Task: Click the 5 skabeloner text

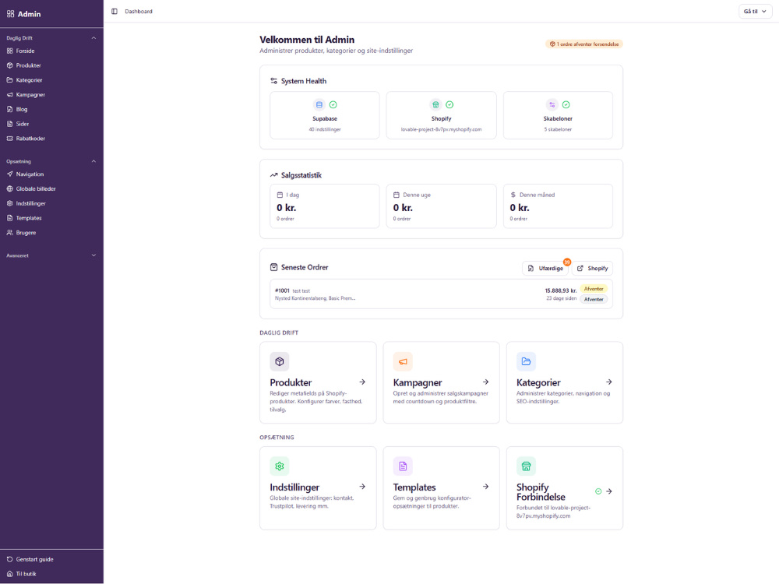Action: click(558, 129)
